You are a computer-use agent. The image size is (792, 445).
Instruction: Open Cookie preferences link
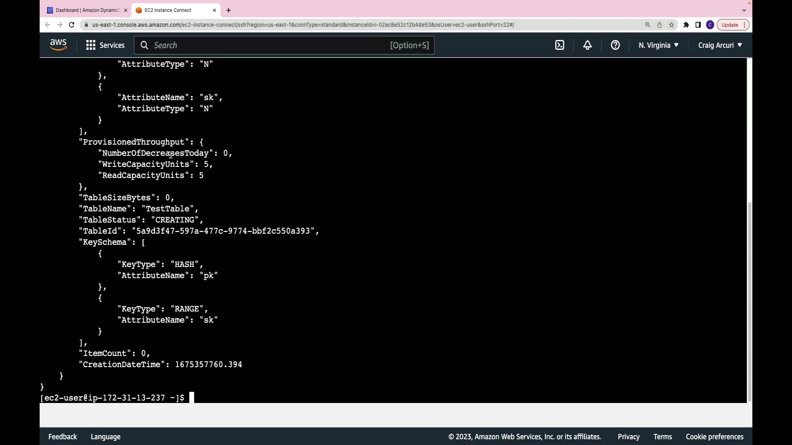[714, 437]
